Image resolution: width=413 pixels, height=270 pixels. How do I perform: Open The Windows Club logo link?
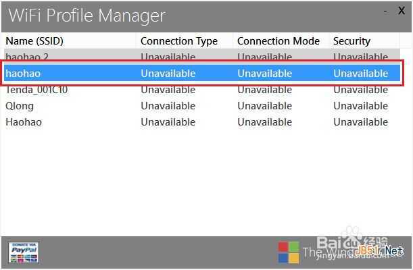point(289,252)
